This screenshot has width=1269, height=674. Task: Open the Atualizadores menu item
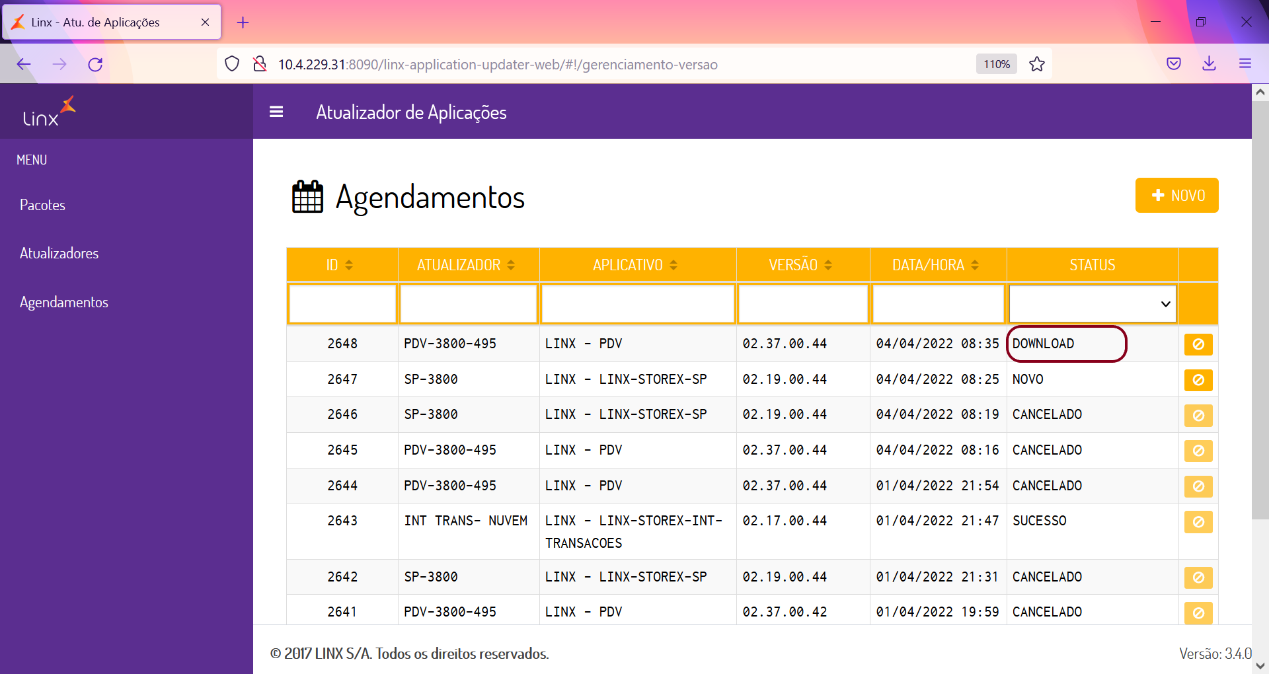(59, 253)
